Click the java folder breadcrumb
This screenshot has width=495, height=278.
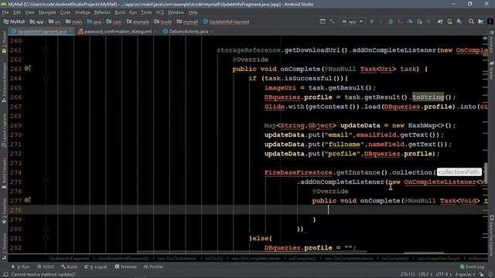click(x=94, y=22)
